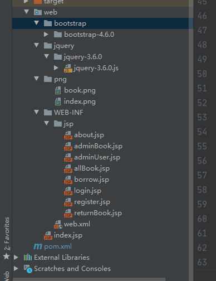Select adminBook.jsp file name
Viewport: 216px width, 281px height.
[x=98, y=146]
